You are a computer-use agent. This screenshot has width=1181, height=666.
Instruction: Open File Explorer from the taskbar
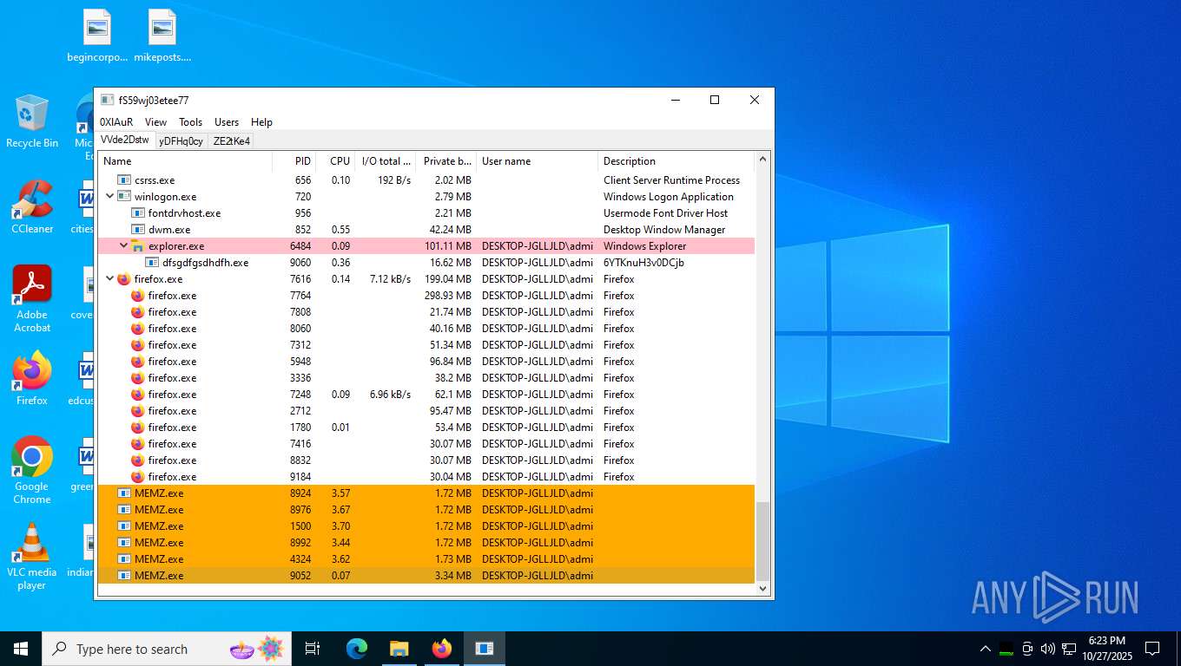click(x=399, y=649)
